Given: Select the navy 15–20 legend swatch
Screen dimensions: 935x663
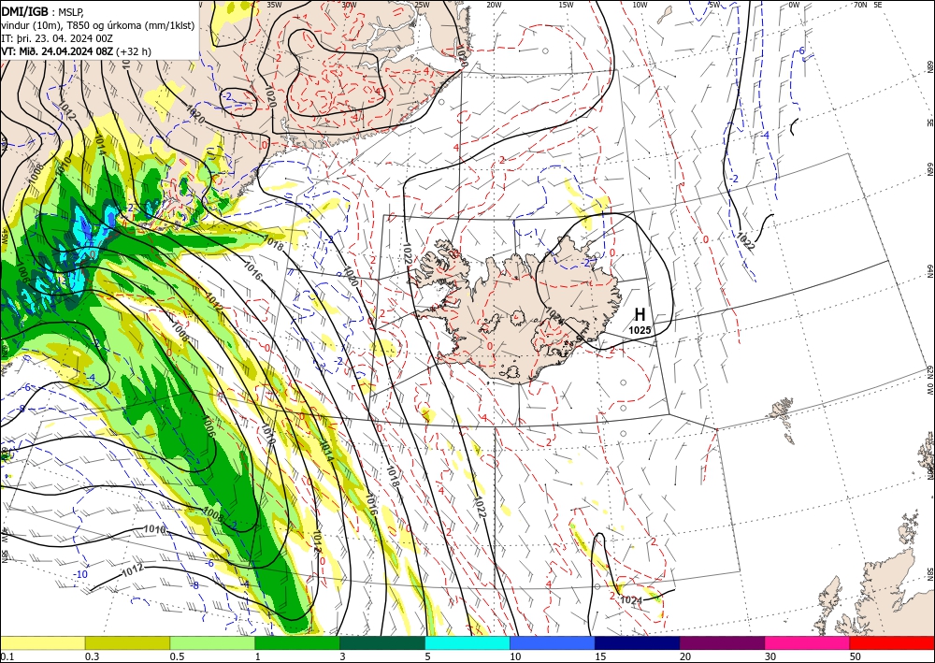Looking at the screenshot, I should (x=638, y=642).
